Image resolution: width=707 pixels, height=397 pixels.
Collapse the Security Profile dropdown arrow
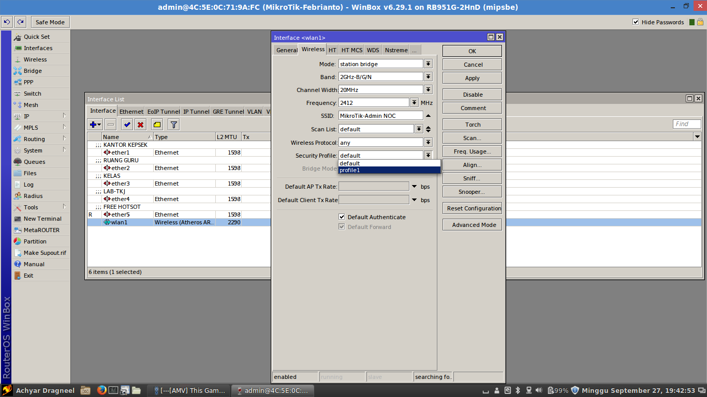[428, 155]
